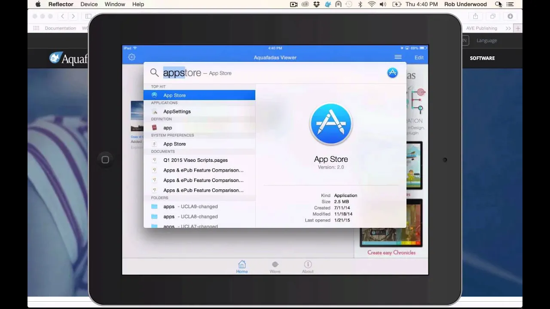
Task: Select the AppSettings application result
Action: point(199,112)
